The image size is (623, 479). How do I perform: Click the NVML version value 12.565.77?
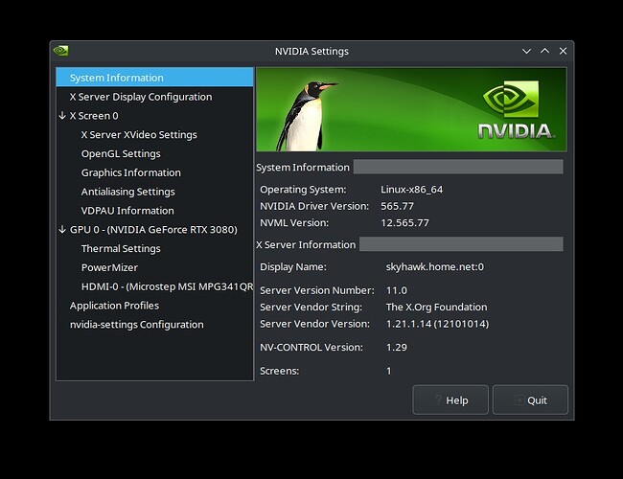(x=404, y=223)
